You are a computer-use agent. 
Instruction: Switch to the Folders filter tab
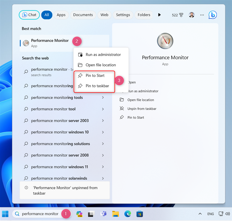144,15
